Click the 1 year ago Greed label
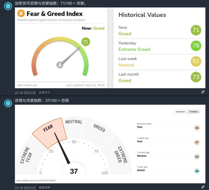The width and height of the screenshot is (209, 190). point(141,170)
